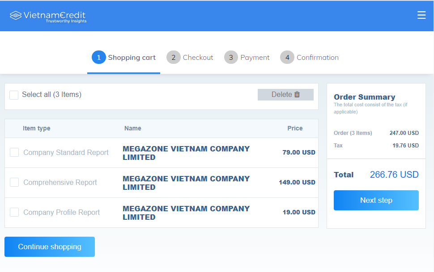Image resolution: width=434 pixels, height=272 pixels.
Task: Click the Company Standard Report label
Action: click(66, 152)
